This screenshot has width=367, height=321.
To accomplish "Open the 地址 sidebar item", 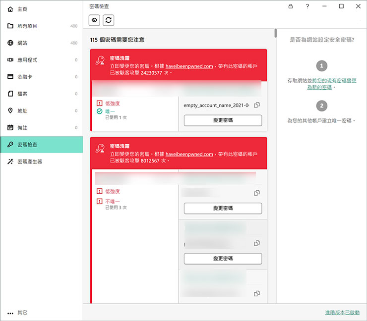I will tap(42, 110).
